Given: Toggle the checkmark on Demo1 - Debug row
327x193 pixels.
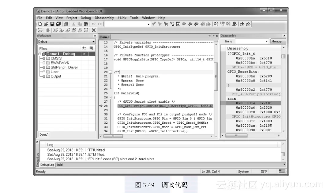Looking at the screenshot, I should point(84,54).
